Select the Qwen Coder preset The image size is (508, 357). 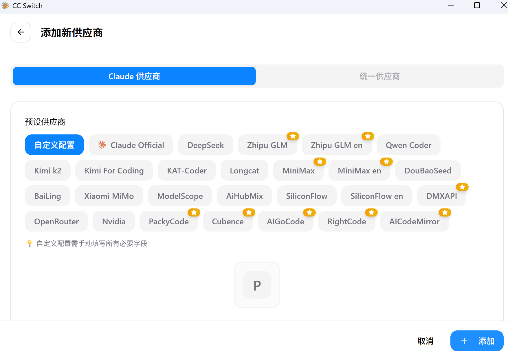click(408, 145)
